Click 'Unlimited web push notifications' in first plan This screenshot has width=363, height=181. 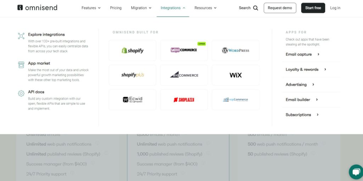pyautogui.click(x=59, y=144)
